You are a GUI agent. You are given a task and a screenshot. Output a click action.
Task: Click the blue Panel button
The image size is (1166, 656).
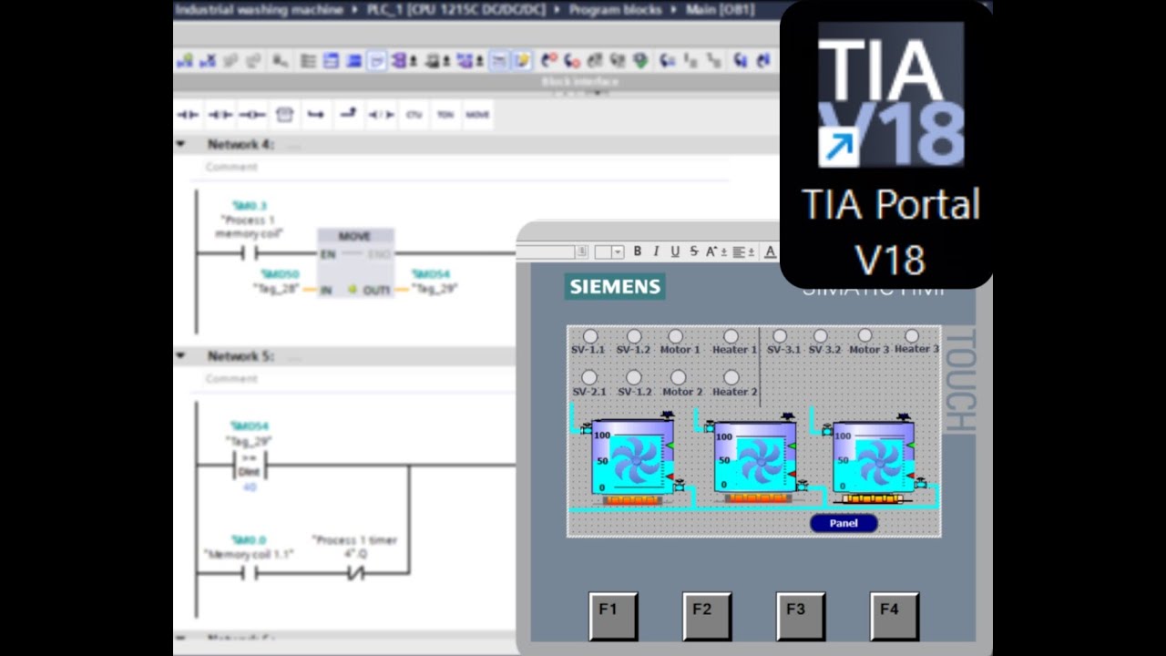(x=844, y=523)
